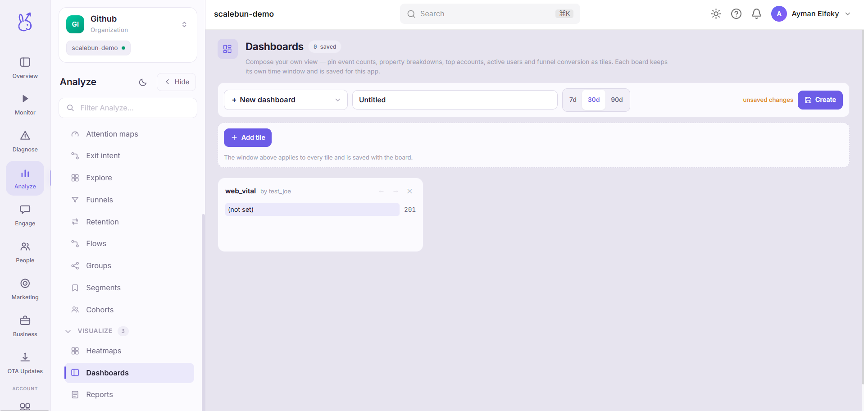Click the moon icon beside Analyze heading

[143, 82]
